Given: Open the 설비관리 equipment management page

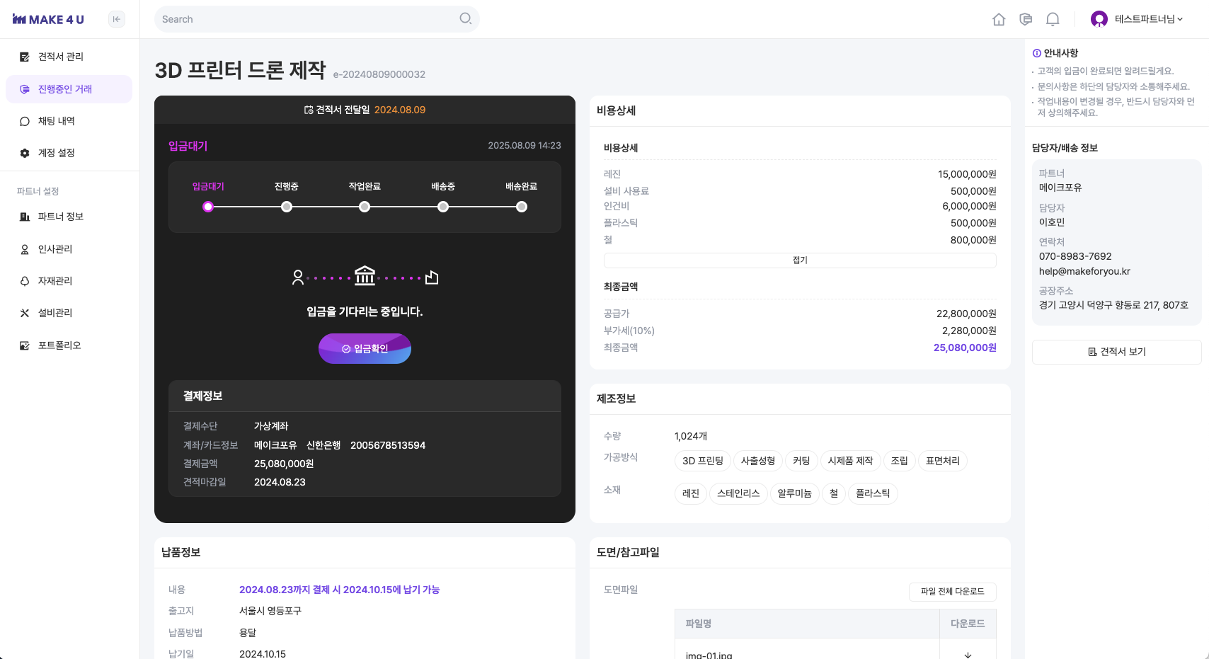Looking at the screenshot, I should (x=57, y=313).
